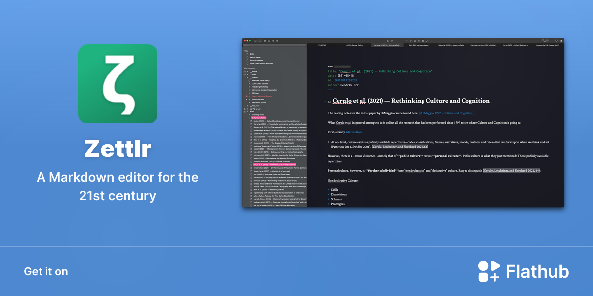The image size is (593, 296).
Task: Switch to the Literature Overview: CREC tab
Action: 483,45
